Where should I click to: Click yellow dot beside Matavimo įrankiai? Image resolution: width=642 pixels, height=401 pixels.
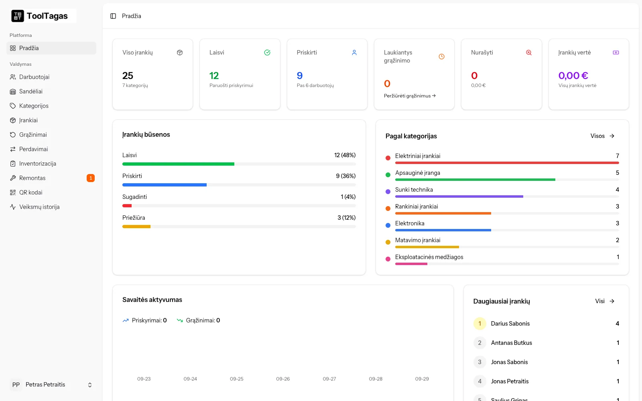coord(388,242)
